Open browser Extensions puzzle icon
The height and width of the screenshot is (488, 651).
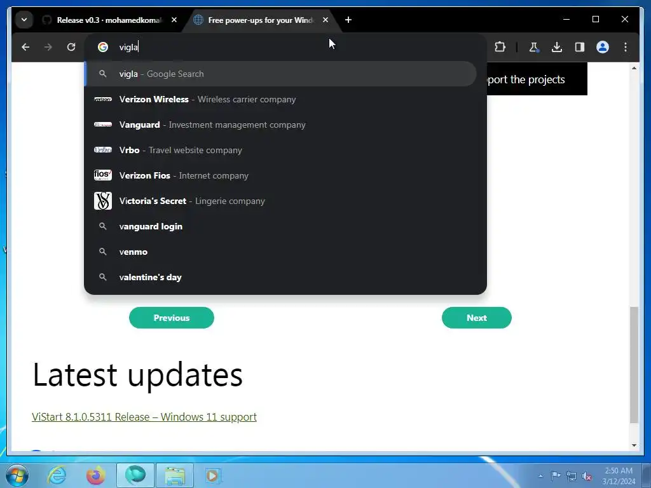500,47
